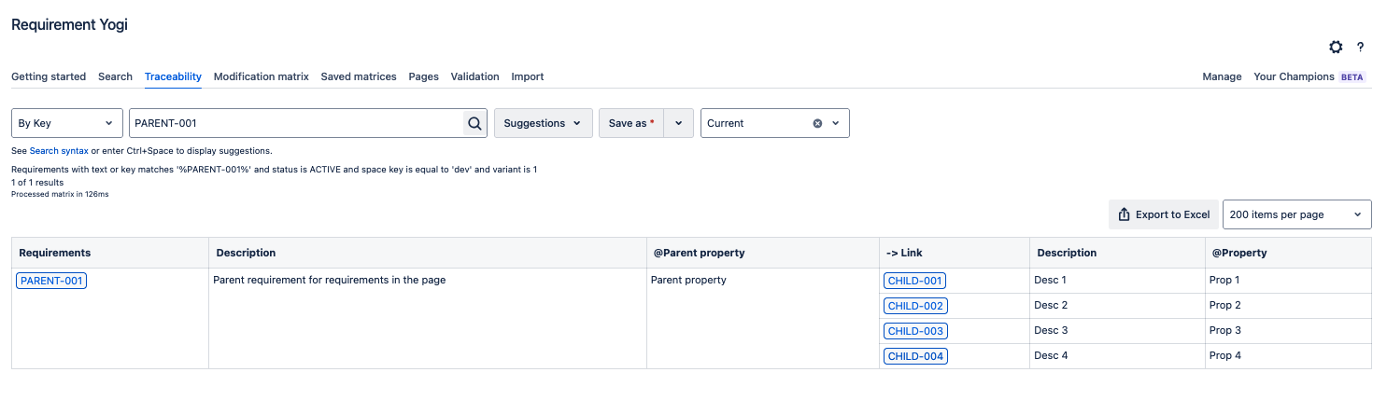The image size is (1387, 400).
Task: Go to the Validation tab
Action: click(474, 76)
